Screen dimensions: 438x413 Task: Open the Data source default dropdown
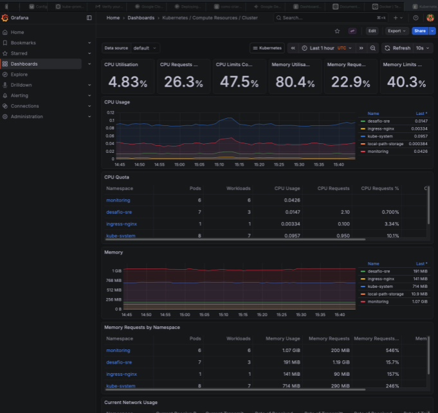[x=145, y=48]
